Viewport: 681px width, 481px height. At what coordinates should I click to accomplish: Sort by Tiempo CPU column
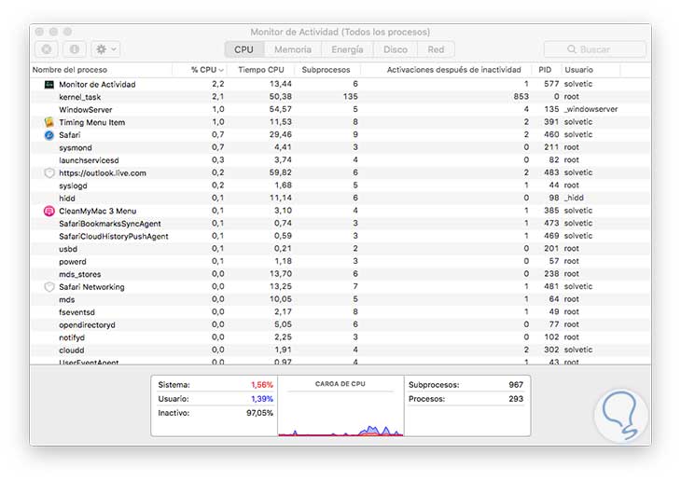coord(260,70)
